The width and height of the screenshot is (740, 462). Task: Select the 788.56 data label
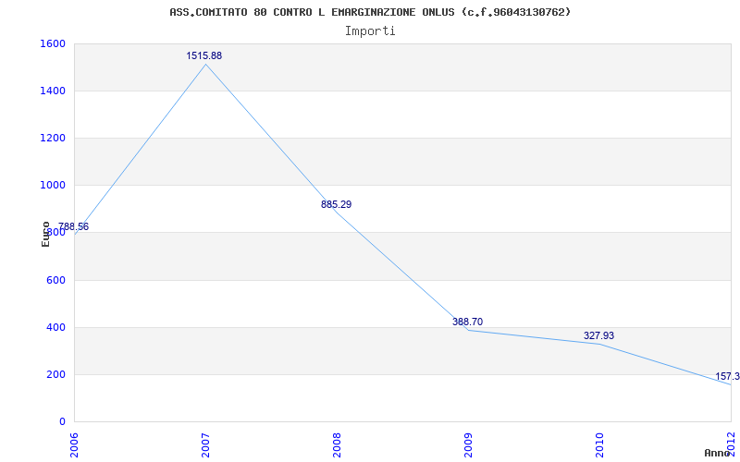[73, 226]
